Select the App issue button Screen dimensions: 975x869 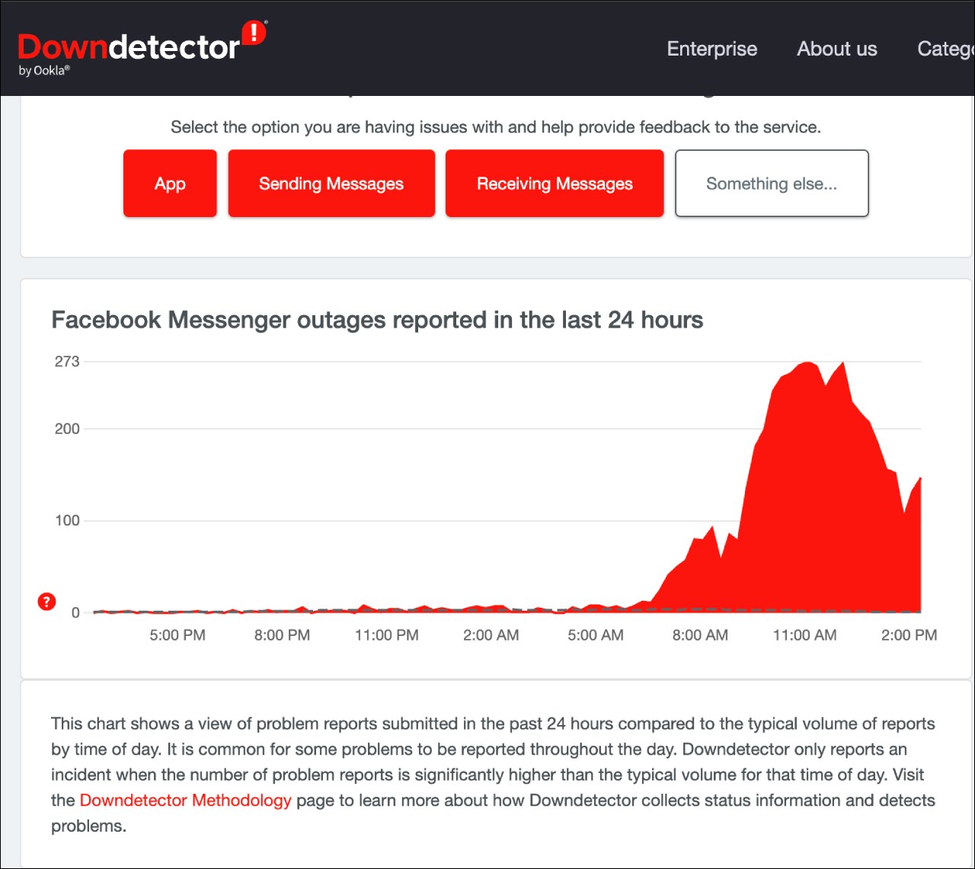click(169, 183)
